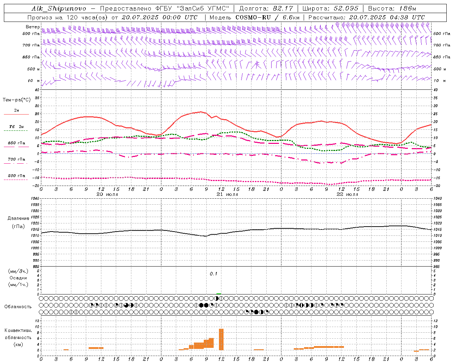Image resolution: width=452 pixels, height=362 pixels.
Task: Click the tallest orange convective cloud bar
Action: tap(221, 339)
